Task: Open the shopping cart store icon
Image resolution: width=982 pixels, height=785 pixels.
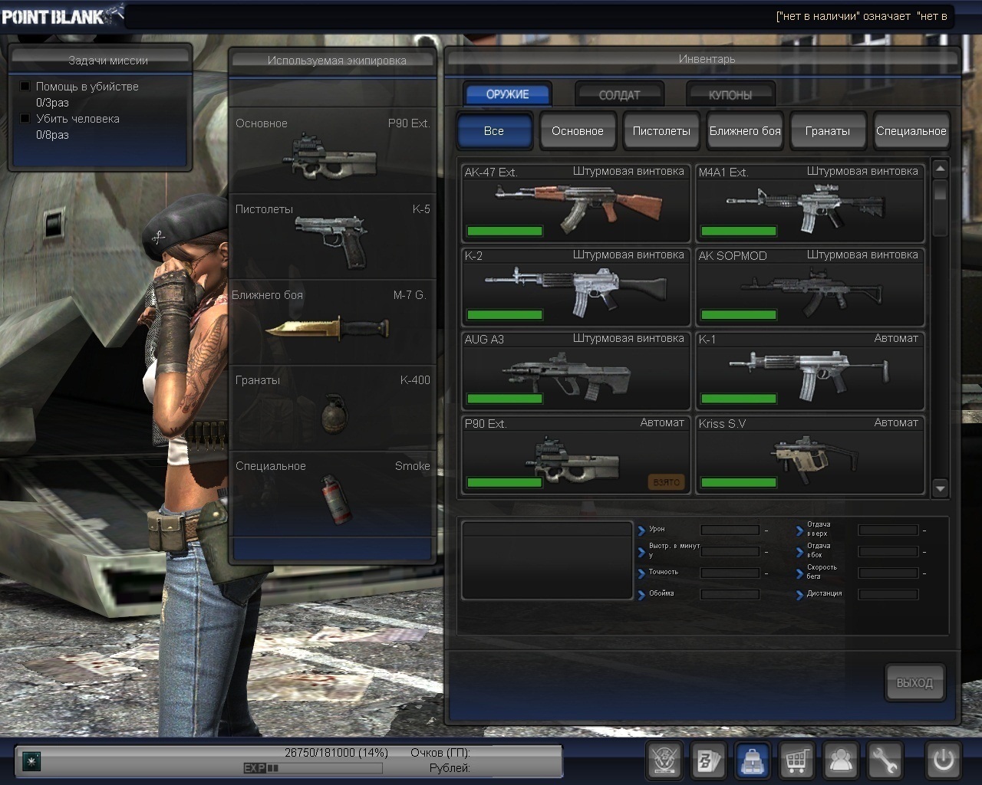Action: tap(797, 760)
